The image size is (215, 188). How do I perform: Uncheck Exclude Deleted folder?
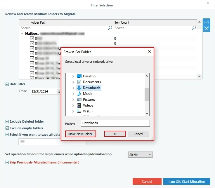tap(7, 121)
